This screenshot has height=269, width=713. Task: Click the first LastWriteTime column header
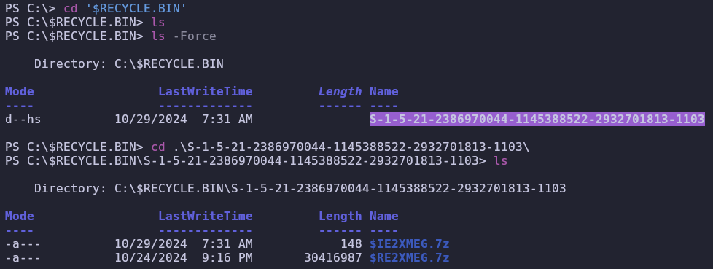(206, 91)
